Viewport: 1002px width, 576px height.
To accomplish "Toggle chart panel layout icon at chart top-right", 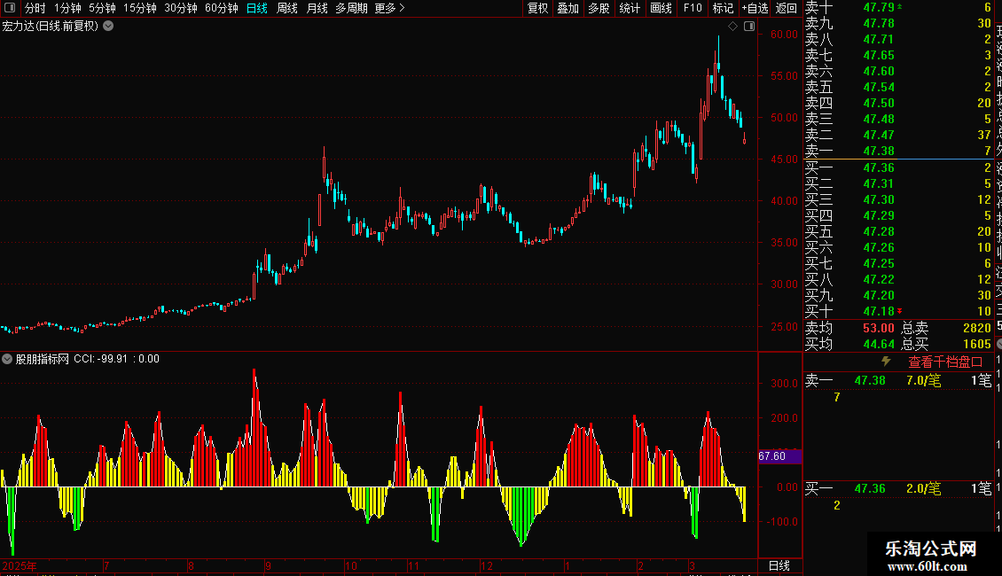I will pos(749,27).
